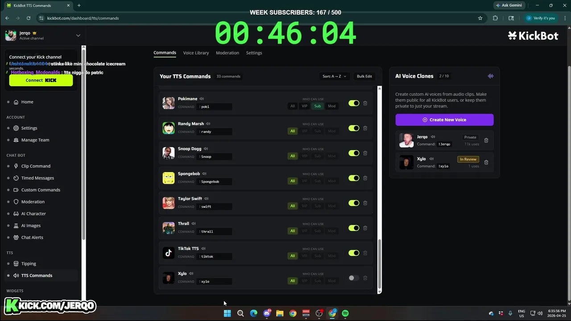The image size is (571, 321).
Task: Click the Spongebob voice thumbnail
Action: pyautogui.click(x=169, y=178)
